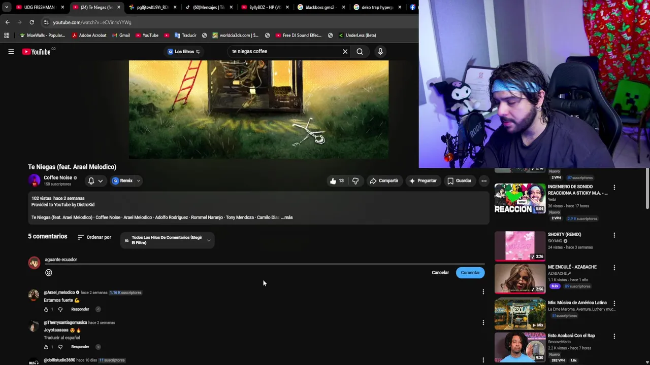The image size is (650, 365).
Task: Like the video with the thumbs-up
Action: 337,180
